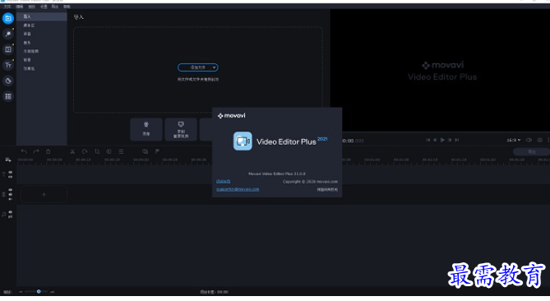This screenshot has width=550, height=301.
Task: Click the Record screencast monitor tile
Action: [x=181, y=129]
